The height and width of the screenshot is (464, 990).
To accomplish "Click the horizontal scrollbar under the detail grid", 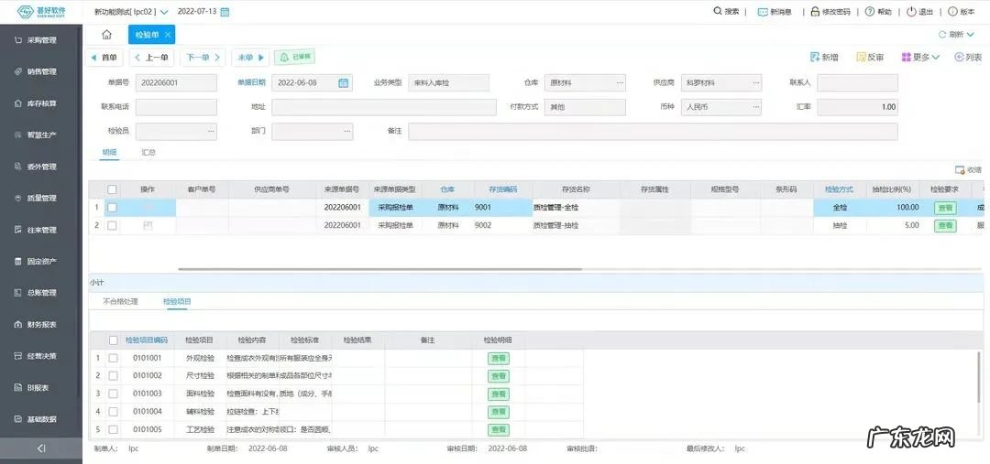I will point(379,269).
